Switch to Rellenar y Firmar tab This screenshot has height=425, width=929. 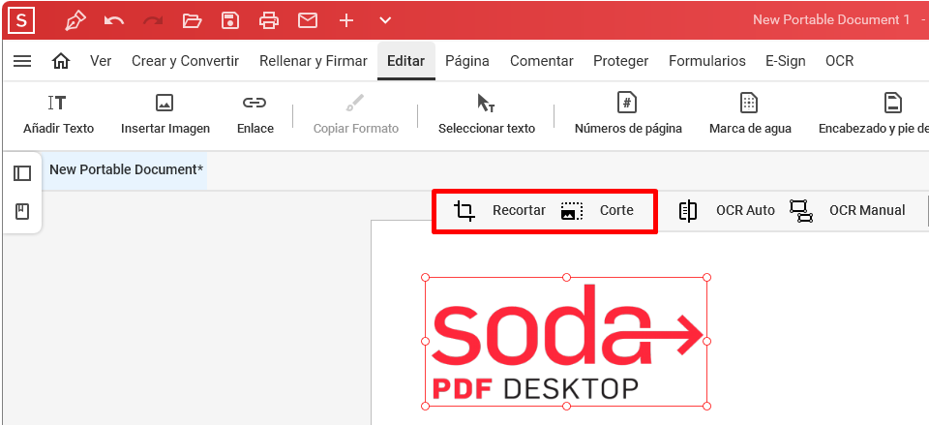314,61
